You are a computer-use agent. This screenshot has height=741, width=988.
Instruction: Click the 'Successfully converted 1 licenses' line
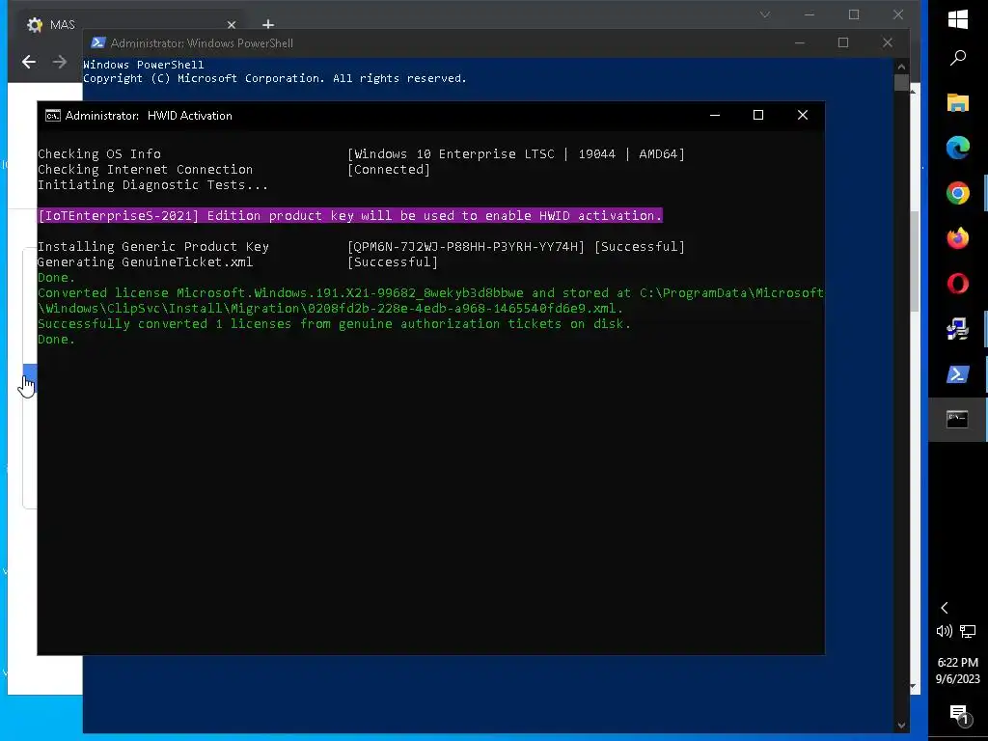tap(334, 324)
